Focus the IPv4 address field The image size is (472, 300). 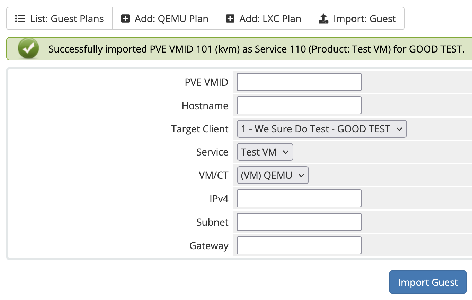(x=299, y=198)
